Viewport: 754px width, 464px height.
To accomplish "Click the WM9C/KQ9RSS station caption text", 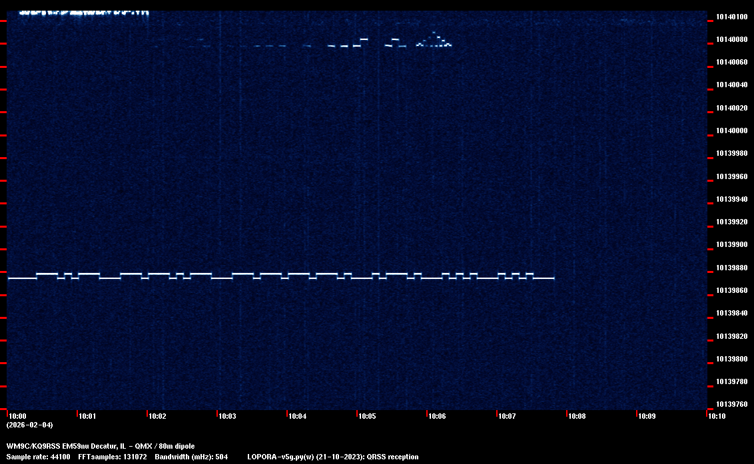I will (101, 446).
